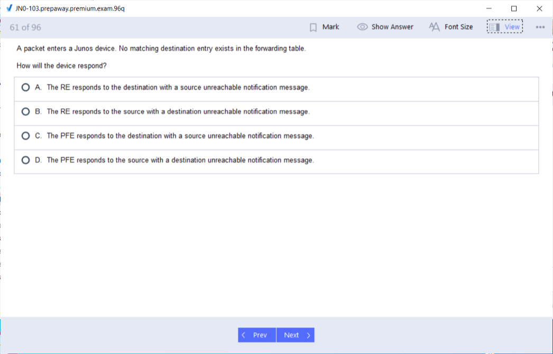
Task: Click the text 'How will the device respond?'
Action: tap(61, 66)
